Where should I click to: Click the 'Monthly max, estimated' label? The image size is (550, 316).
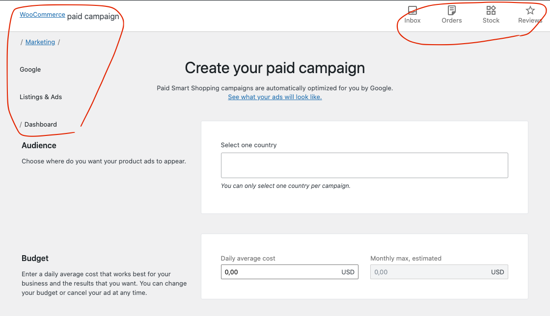click(x=406, y=259)
